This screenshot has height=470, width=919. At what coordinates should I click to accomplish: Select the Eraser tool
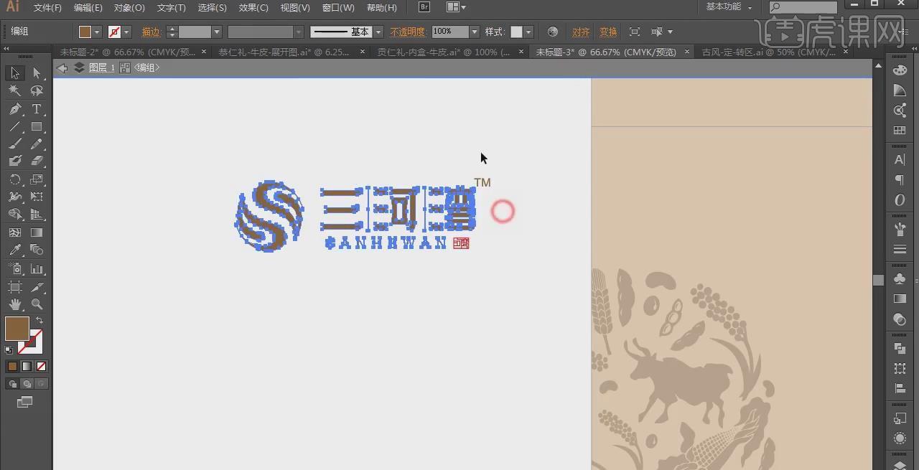point(37,161)
